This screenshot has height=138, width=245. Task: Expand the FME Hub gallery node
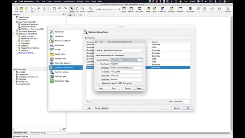14,79
